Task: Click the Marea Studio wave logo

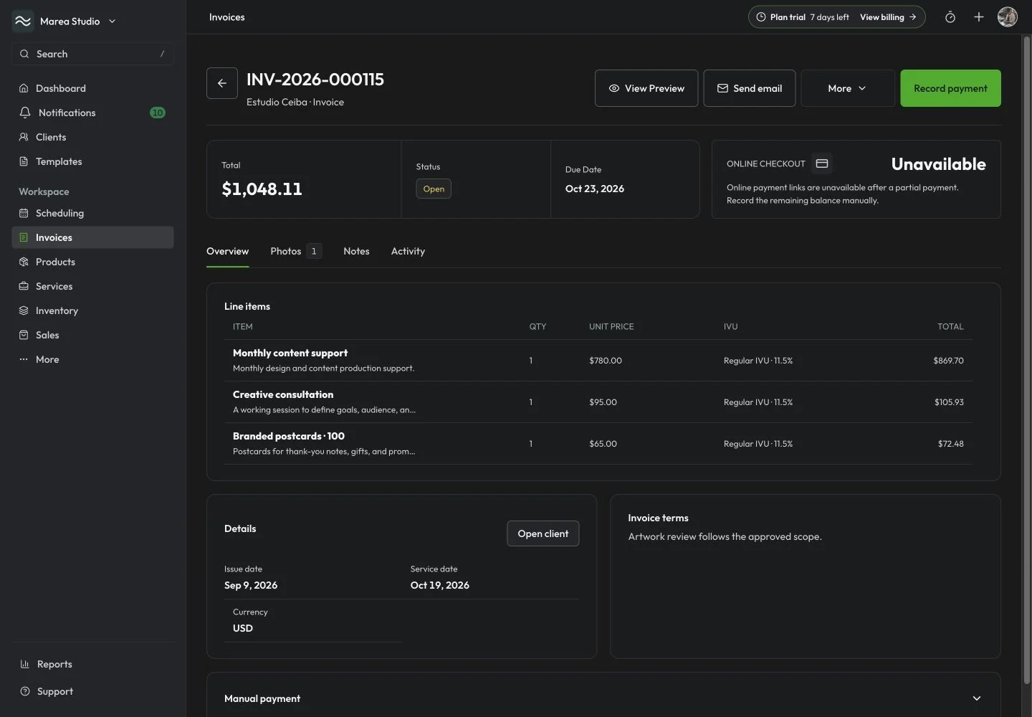Action: pyautogui.click(x=23, y=21)
